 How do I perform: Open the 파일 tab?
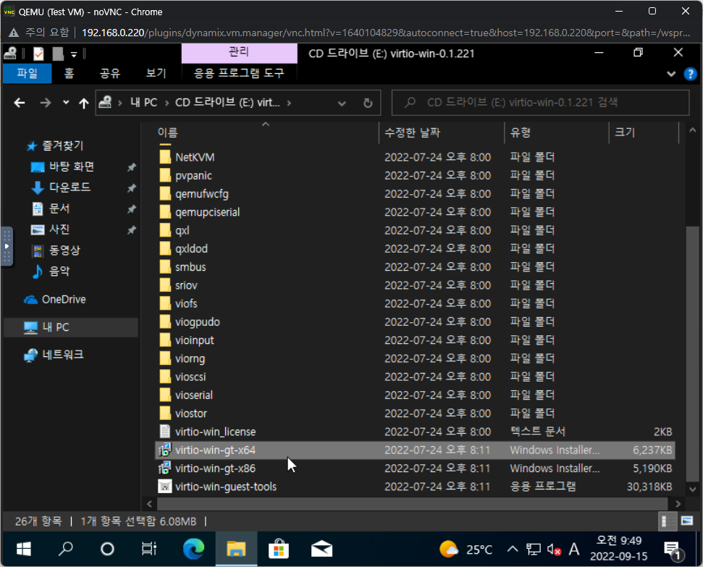coord(28,73)
